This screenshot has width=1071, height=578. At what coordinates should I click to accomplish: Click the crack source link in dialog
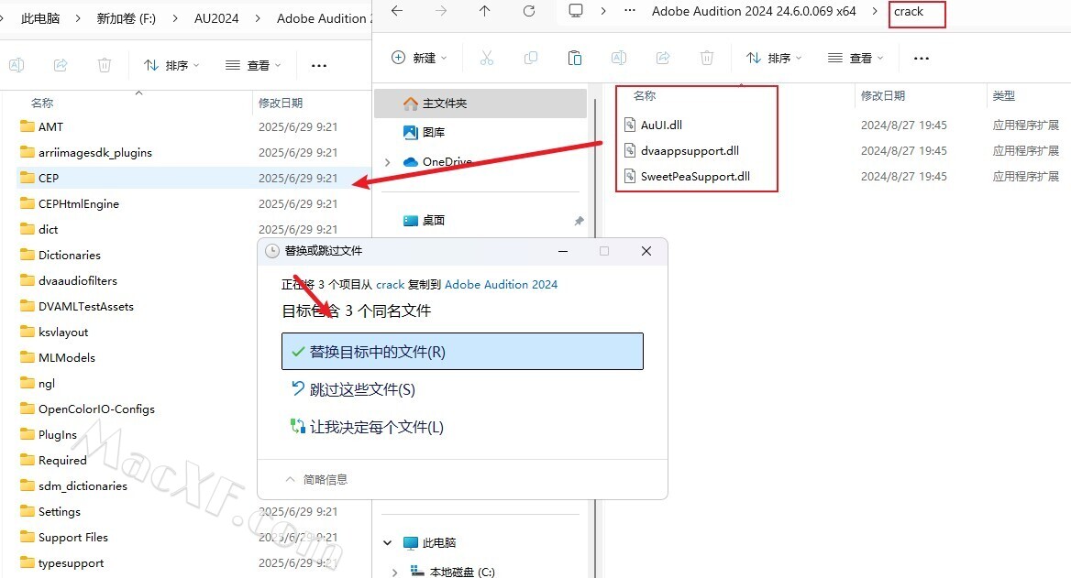[x=391, y=285]
